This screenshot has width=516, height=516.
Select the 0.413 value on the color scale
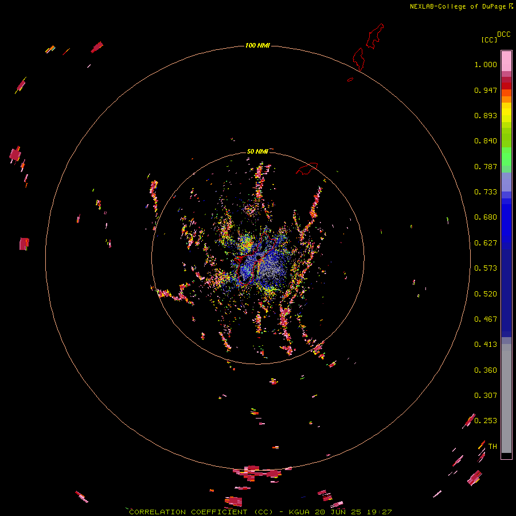coord(486,345)
